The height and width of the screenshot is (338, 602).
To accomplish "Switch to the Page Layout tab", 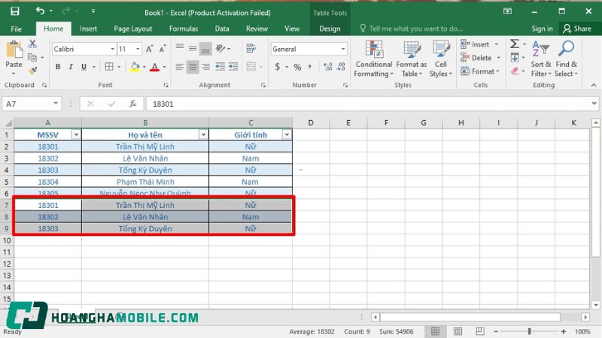I will (133, 29).
